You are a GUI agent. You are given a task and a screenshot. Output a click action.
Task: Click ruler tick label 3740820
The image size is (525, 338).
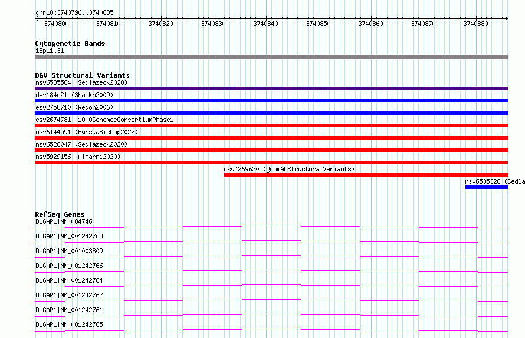tap(160, 24)
